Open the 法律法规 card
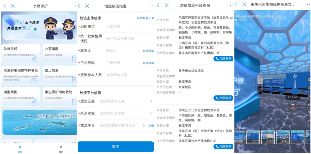This screenshot has height=154, width=311. coord(21,53)
